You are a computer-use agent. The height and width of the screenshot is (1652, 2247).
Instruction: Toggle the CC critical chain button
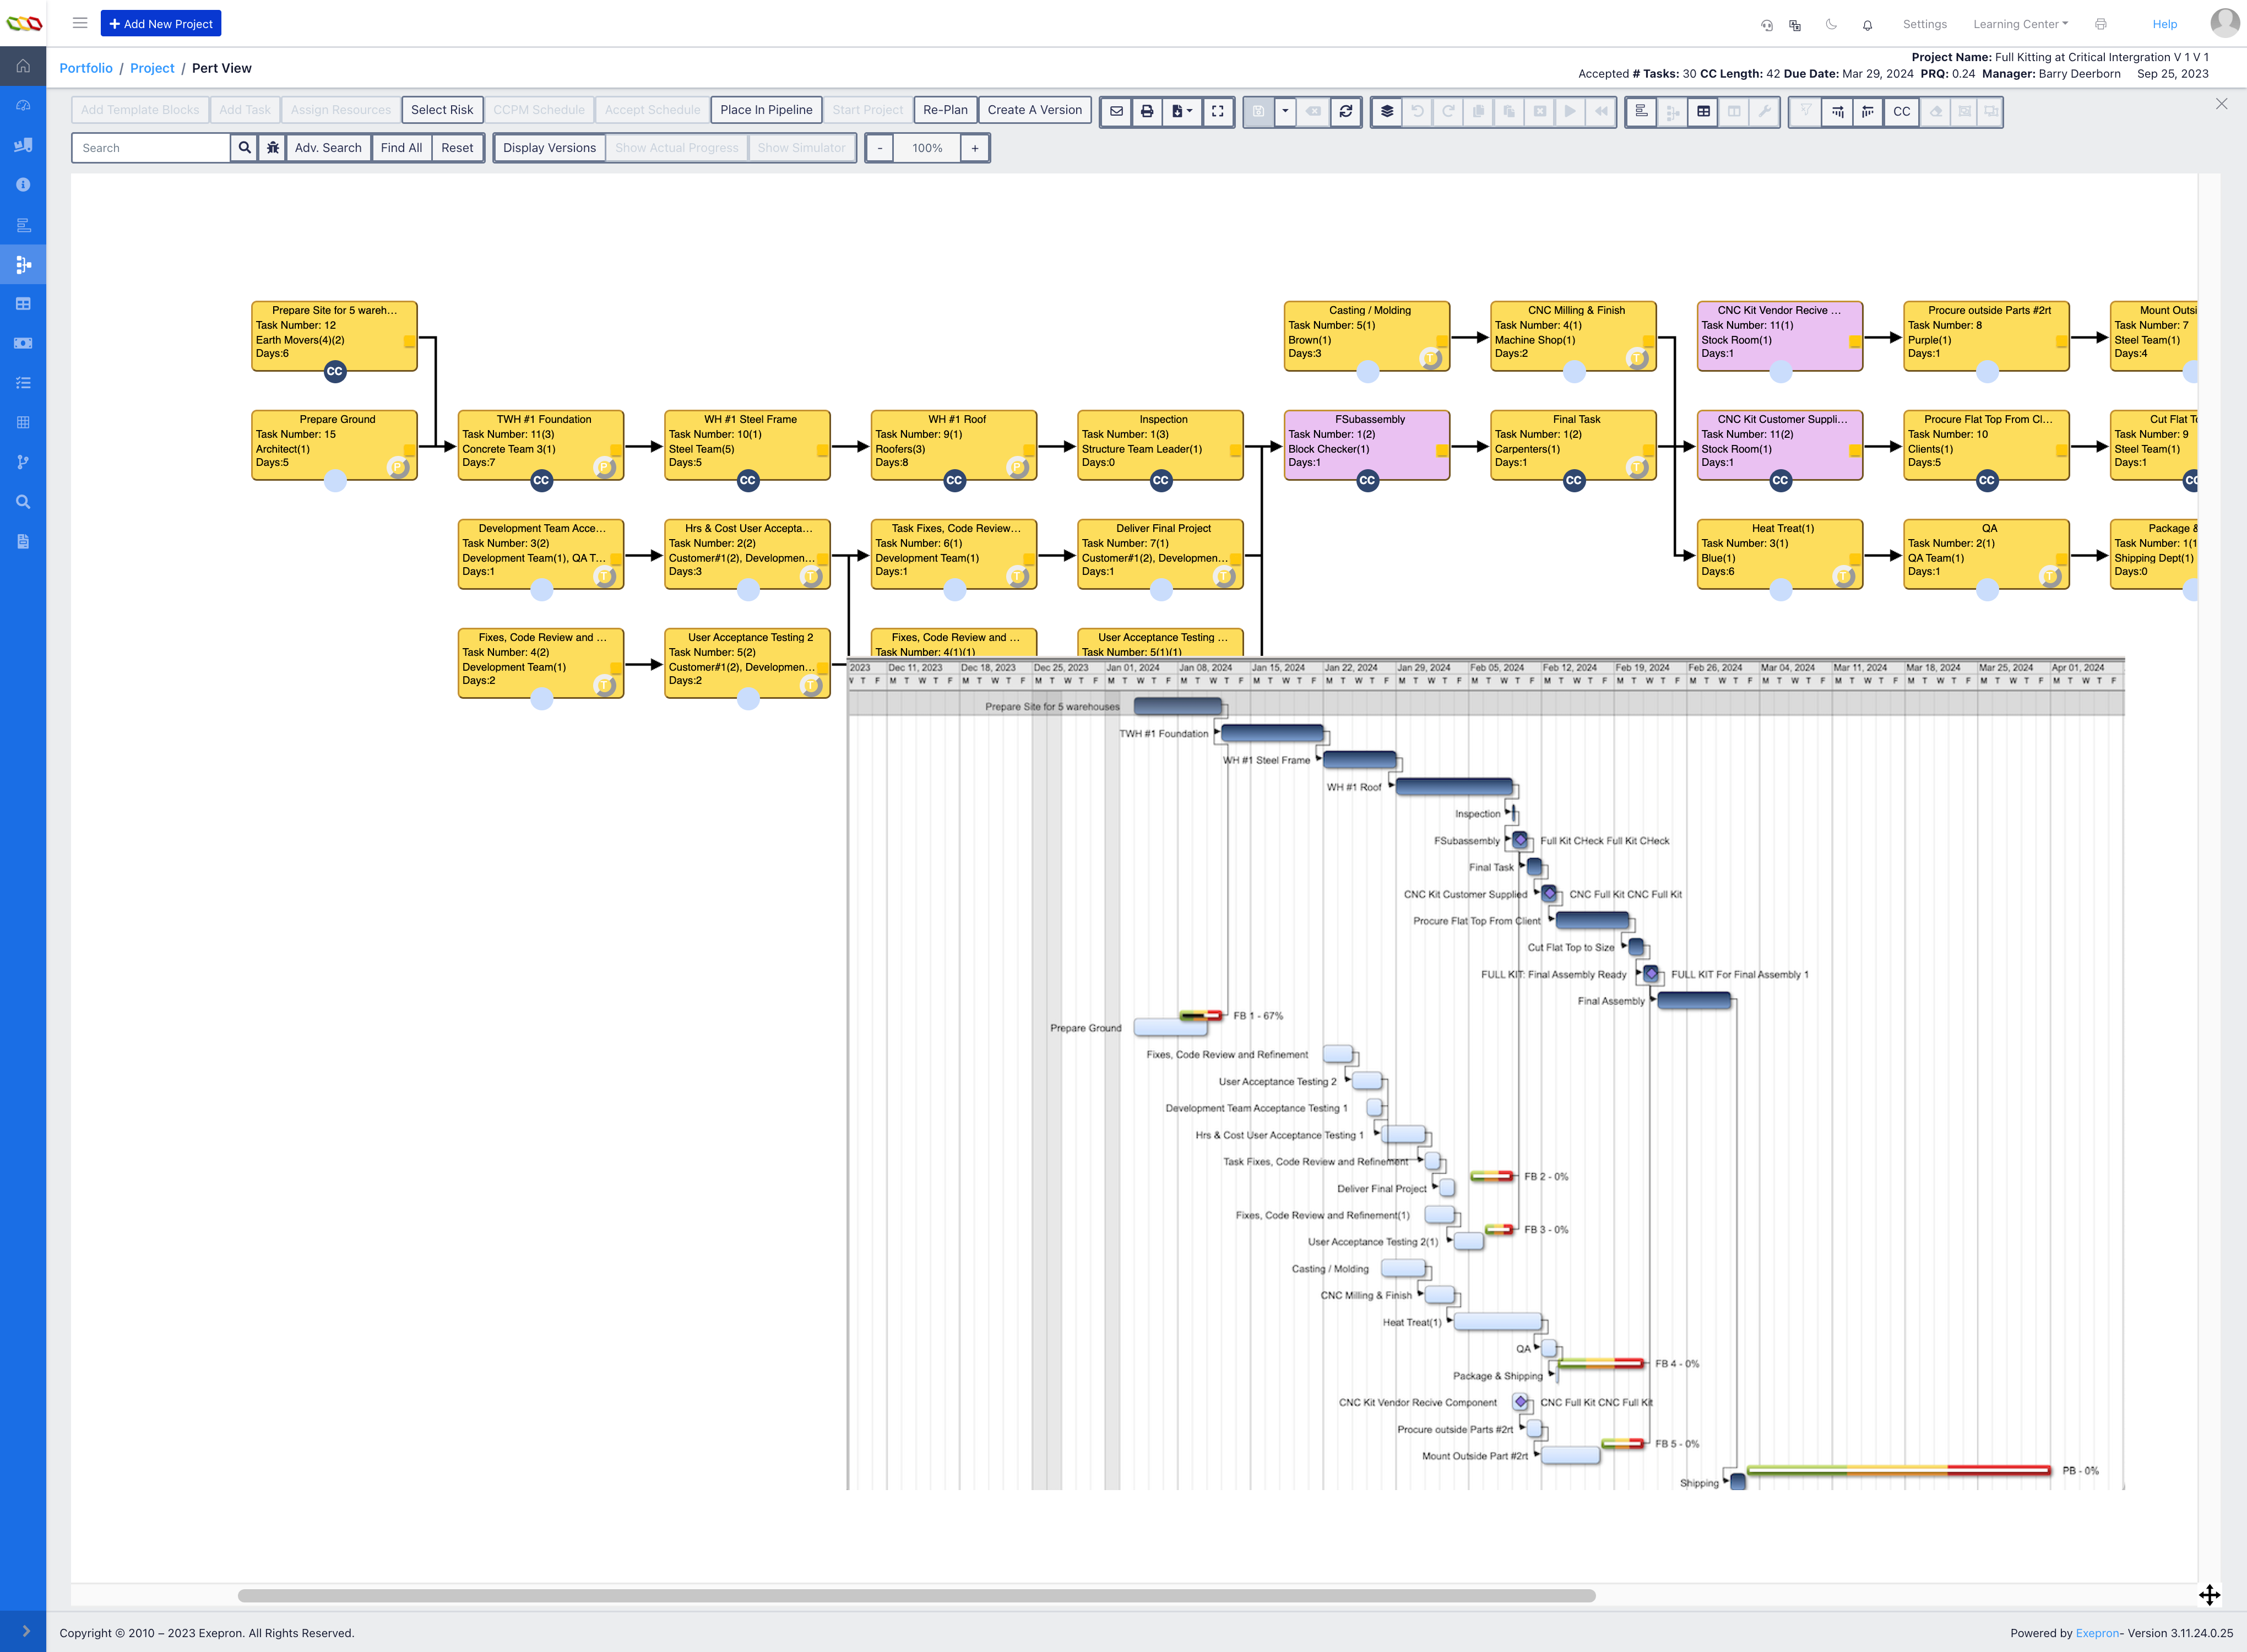(x=1901, y=111)
